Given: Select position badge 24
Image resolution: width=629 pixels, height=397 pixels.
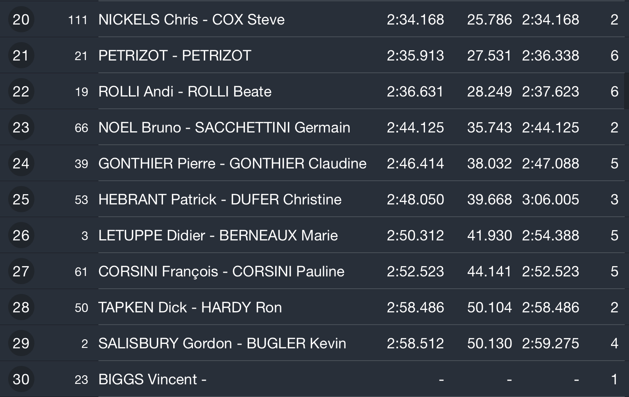Looking at the screenshot, I should pos(21,163).
